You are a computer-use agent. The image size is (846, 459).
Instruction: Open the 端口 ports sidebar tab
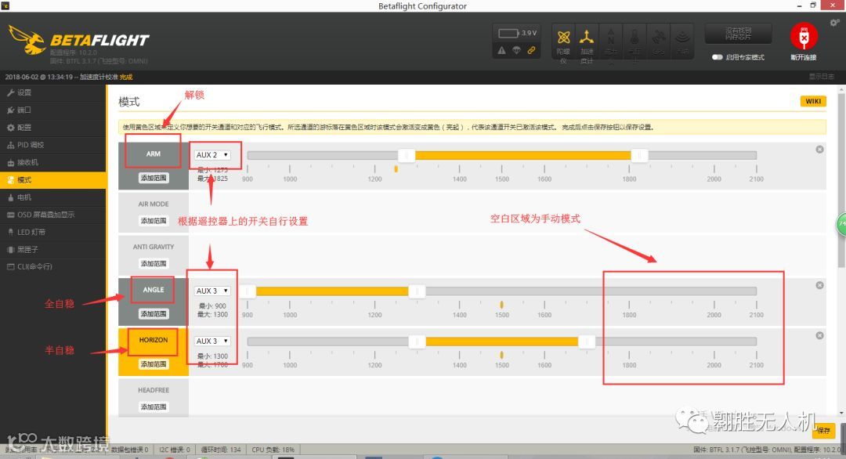coord(53,110)
